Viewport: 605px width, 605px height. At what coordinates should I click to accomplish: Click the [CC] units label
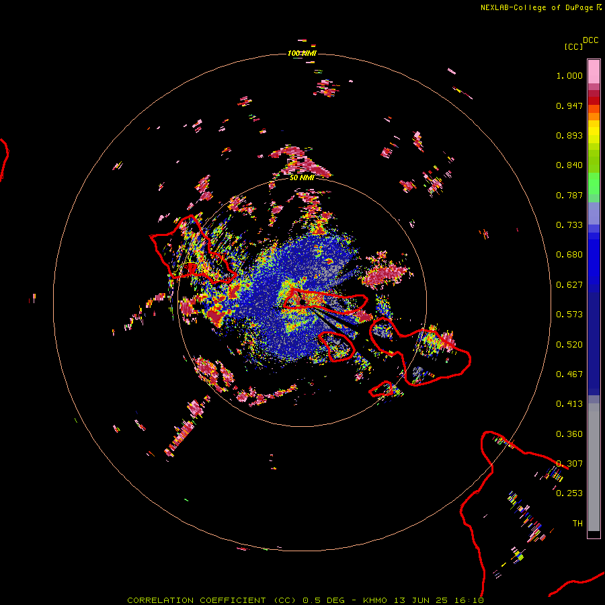point(573,46)
